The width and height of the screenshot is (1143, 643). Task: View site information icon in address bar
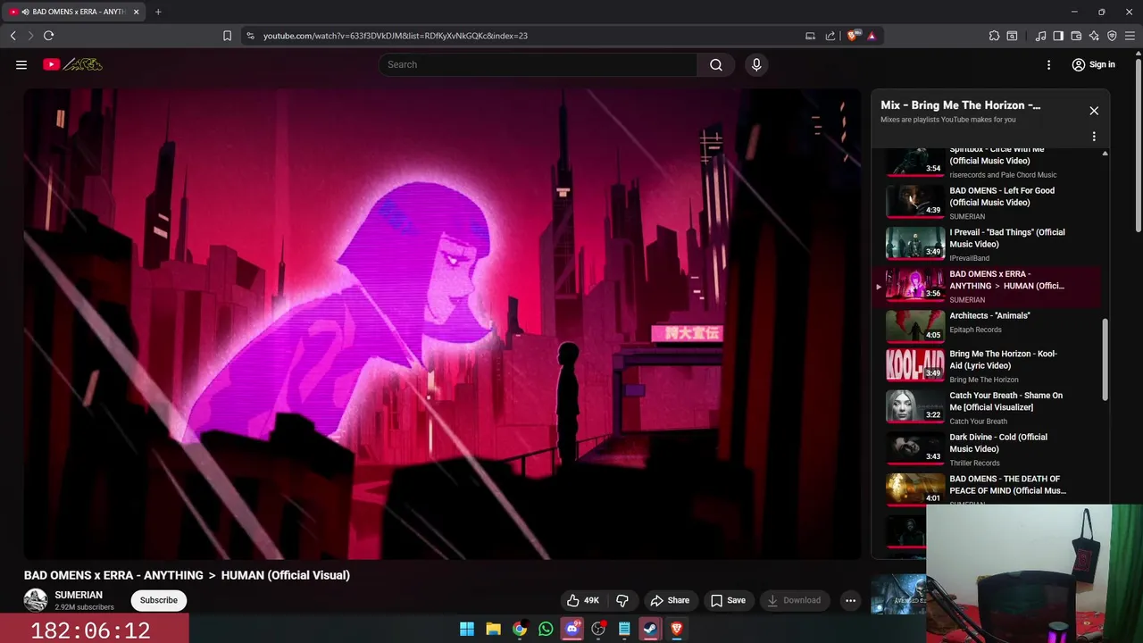point(250,36)
